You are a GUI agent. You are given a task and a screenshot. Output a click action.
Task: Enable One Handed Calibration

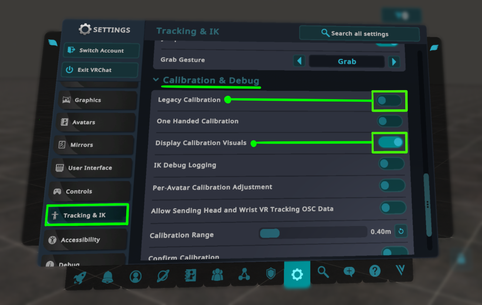point(390,121)
